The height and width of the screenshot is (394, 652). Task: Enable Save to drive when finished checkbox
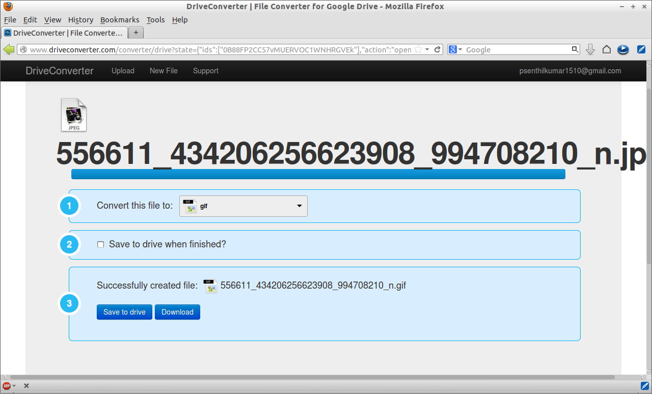click(101, 244)
